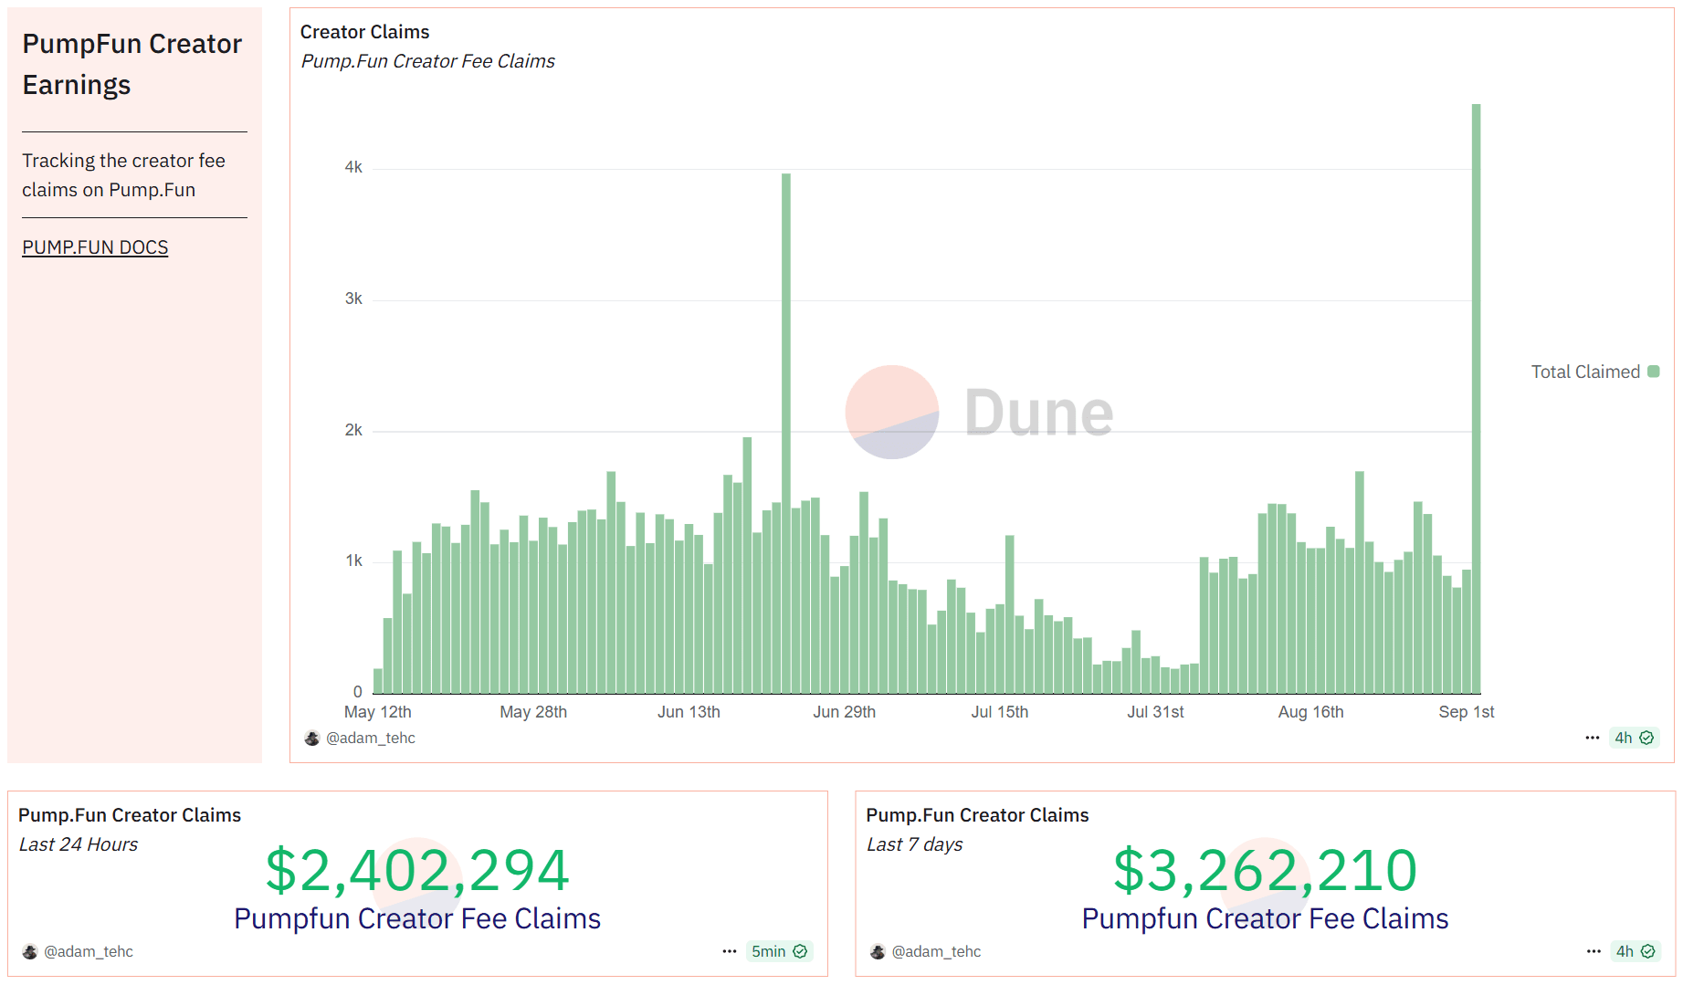The image size is (1683, 985).
Task: Open options menu on Last 24 Hours card
Action: [x=730, y=951]
